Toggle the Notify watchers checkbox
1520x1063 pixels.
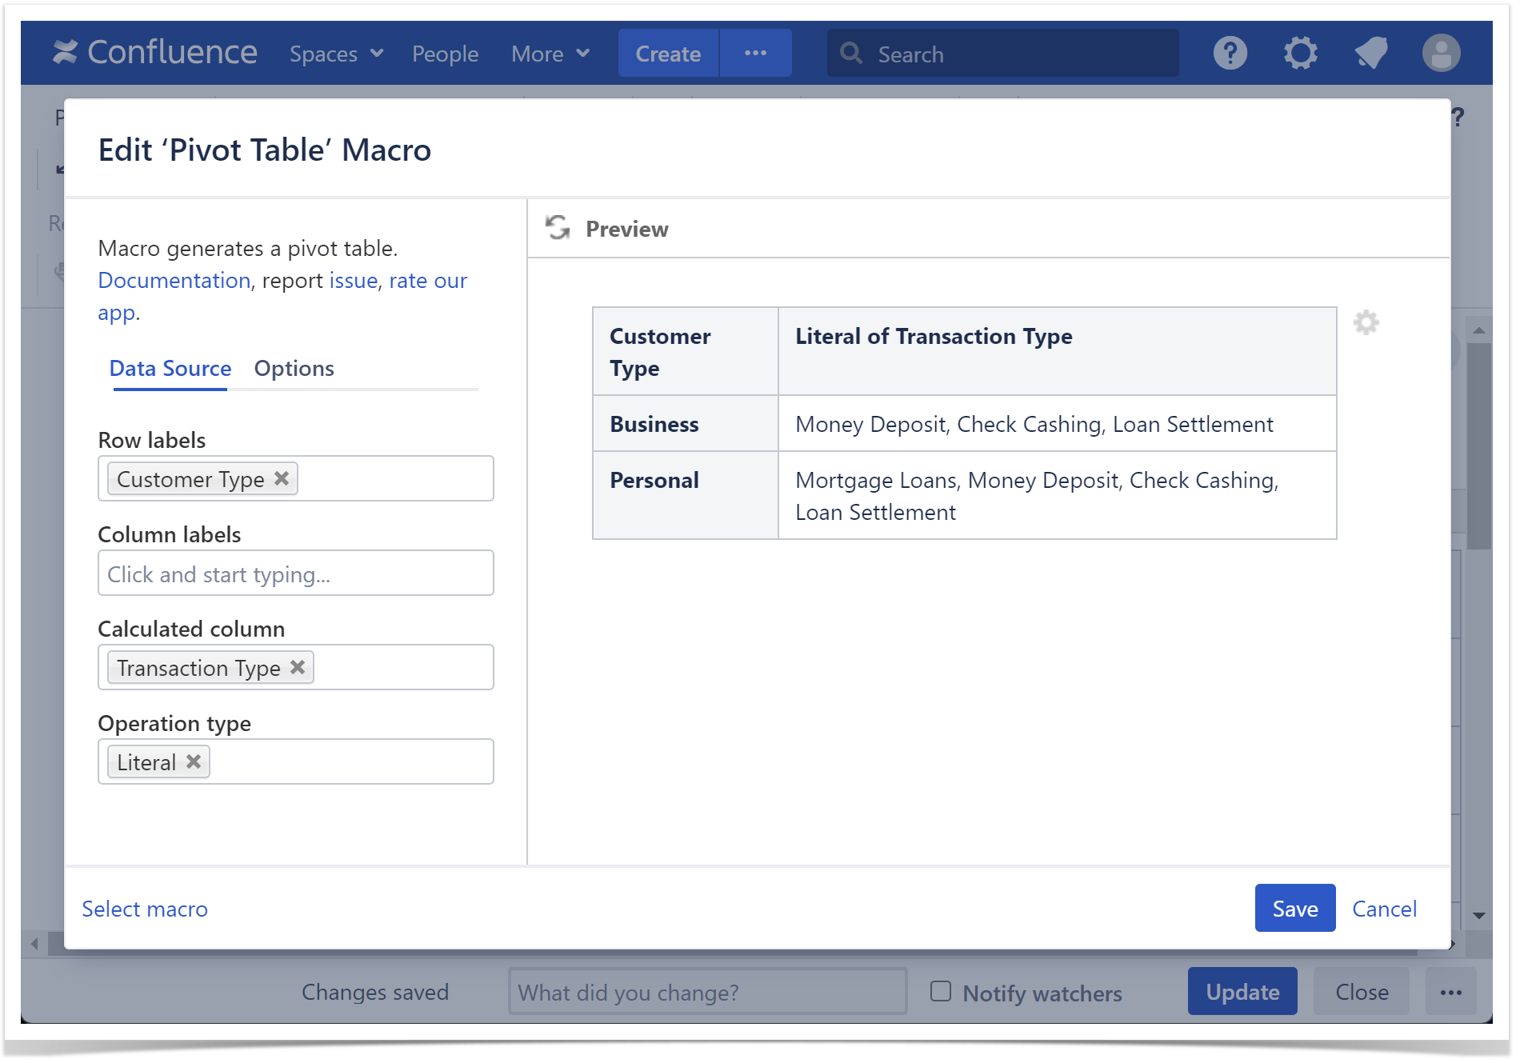[941, 992]
